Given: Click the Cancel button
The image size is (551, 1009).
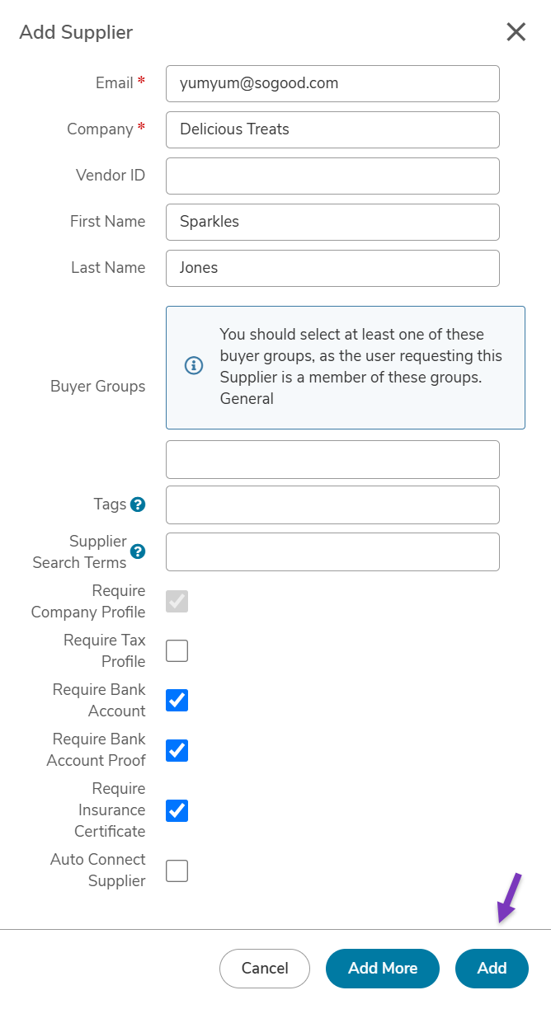Looking at the screenshot, I should [x=265, y=969].
